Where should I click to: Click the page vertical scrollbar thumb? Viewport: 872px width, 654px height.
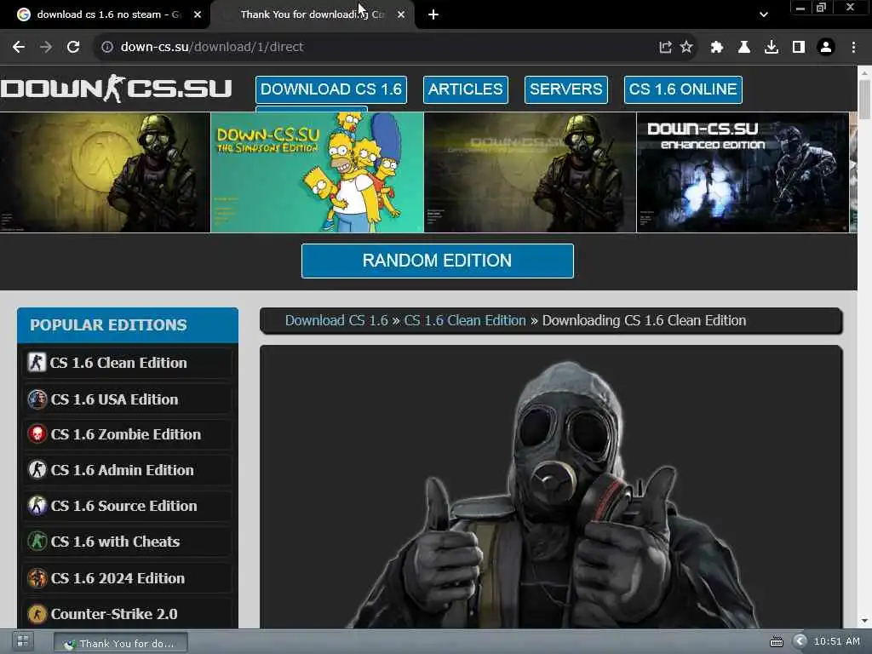[x=864, y=100]
